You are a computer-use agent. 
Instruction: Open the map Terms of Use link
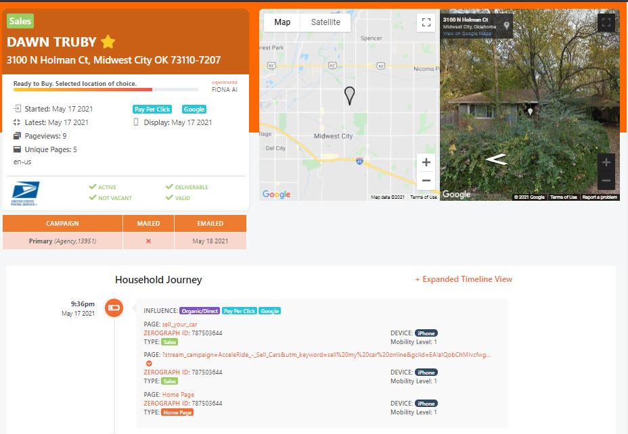point(424,197)
